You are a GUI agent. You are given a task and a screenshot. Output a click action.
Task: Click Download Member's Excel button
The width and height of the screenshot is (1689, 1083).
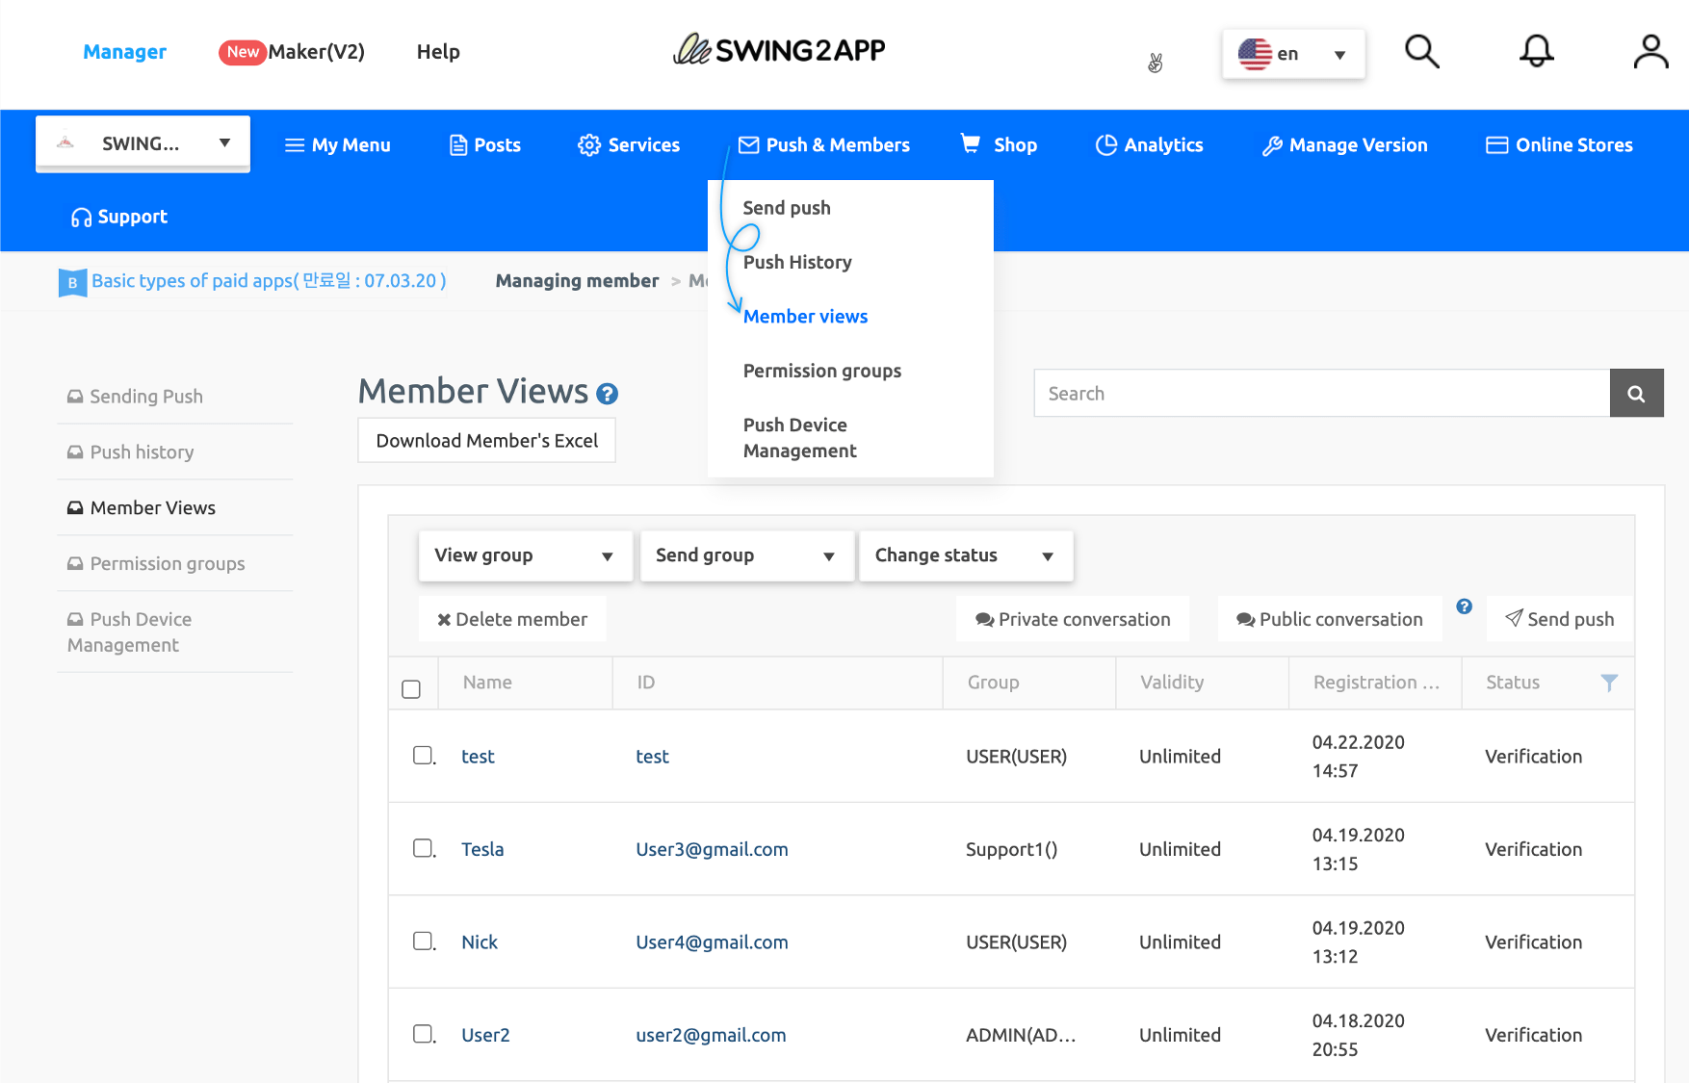[486, 441]
